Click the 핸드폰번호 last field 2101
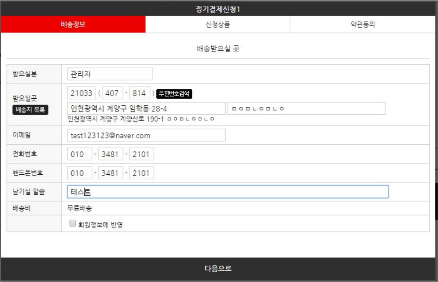This screenshot has height=282, width=438. 142,173
